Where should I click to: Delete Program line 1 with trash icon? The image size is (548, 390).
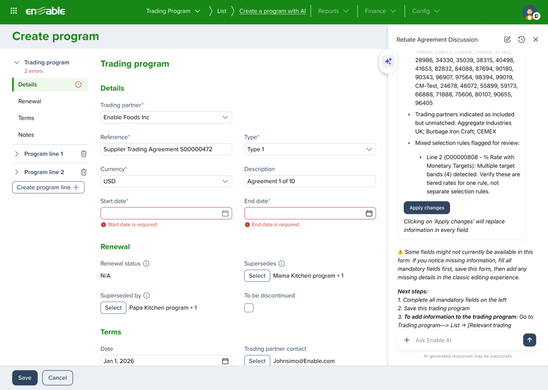[83, 154]
